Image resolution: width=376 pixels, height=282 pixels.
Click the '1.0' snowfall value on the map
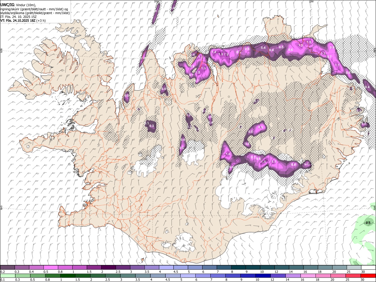(x=301, y=45)
